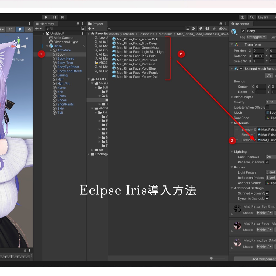The width and height of the screenshot is (276, 276).
Task: Select Mat_Ririsa_Face_Amber Dull material
Action: point(135,39)
